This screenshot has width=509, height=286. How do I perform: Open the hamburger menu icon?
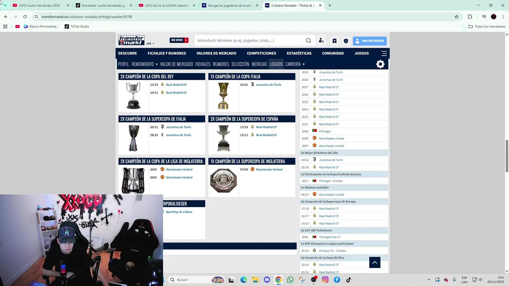(384, 53)
